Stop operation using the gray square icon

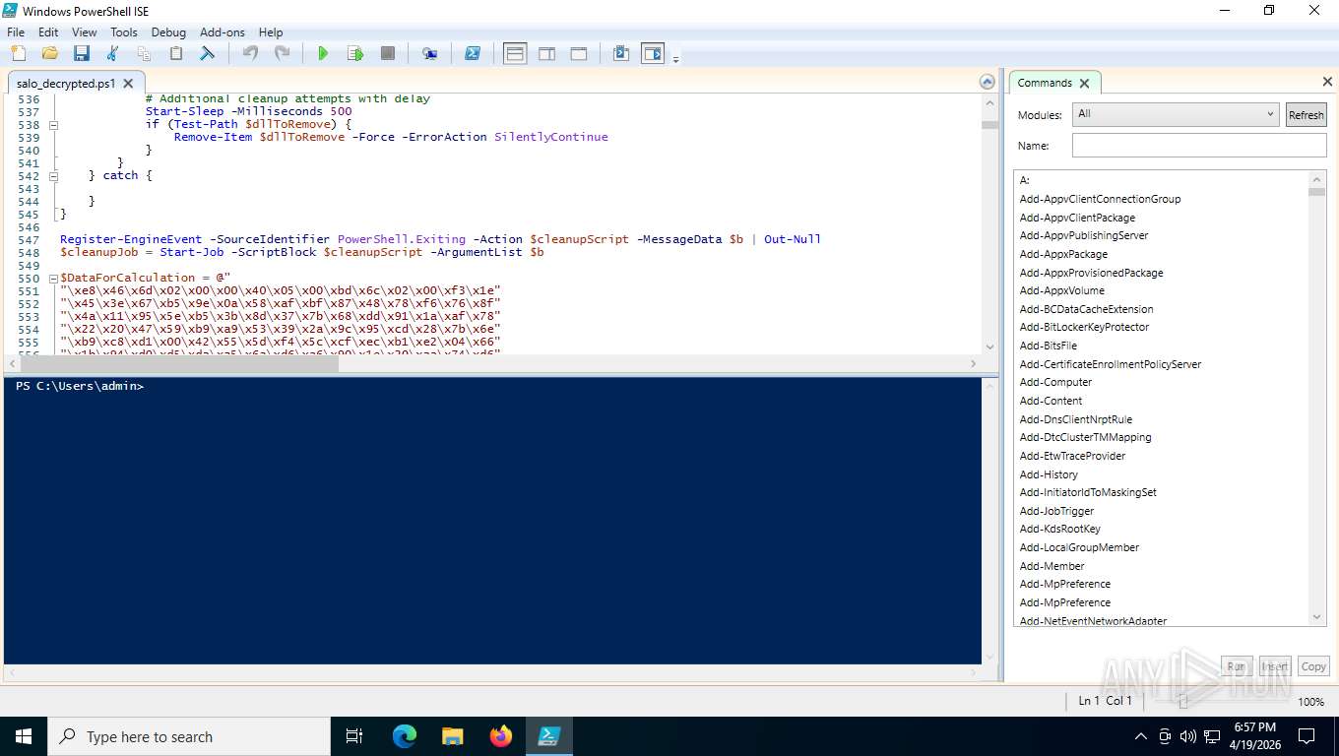[x=388, y=53]
